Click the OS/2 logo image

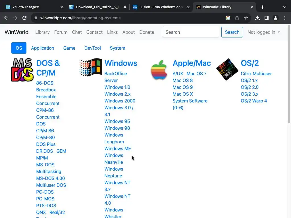227,70
